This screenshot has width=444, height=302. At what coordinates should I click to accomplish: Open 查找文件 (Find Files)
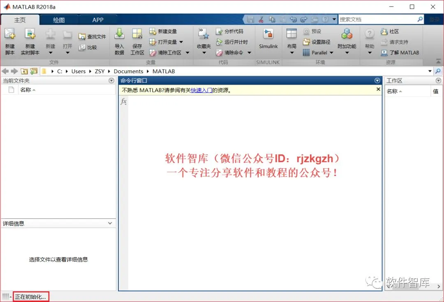tap(92, 37)
